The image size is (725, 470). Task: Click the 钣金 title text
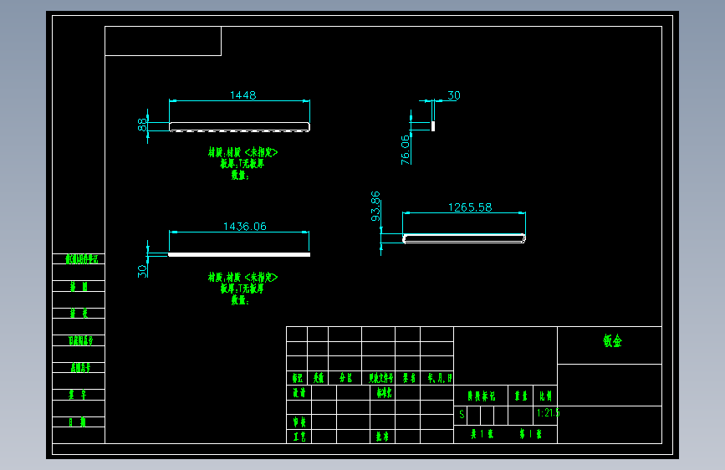(613, 341)
